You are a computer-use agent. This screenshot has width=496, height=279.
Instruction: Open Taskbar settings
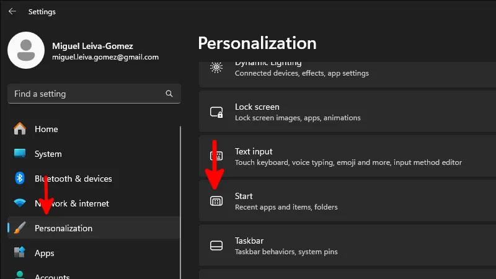pos(347,246)
